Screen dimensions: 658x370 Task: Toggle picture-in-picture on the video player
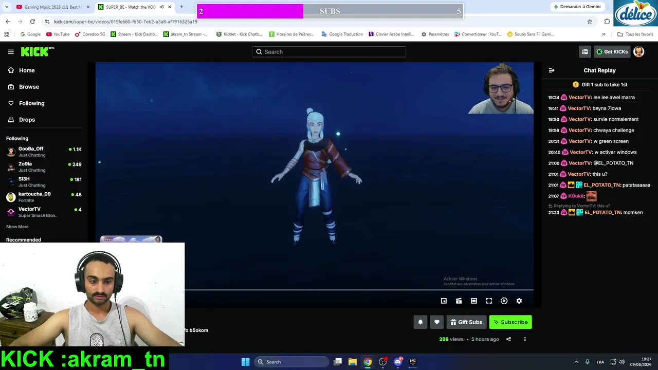(444, 301)
